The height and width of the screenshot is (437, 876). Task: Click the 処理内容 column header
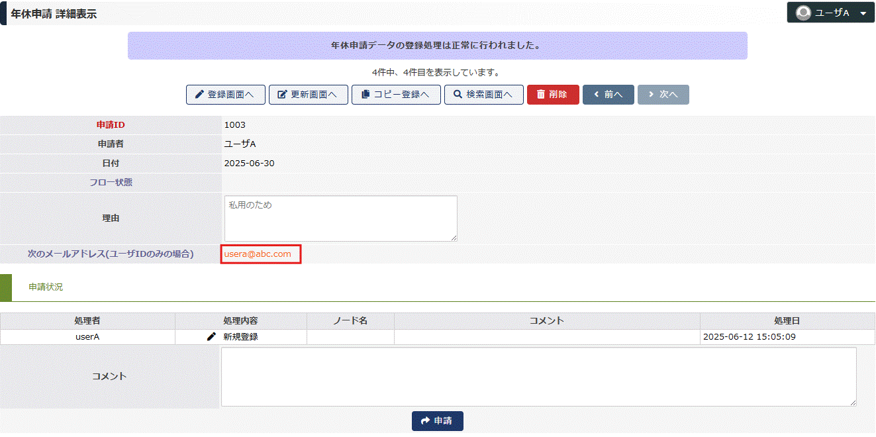pyautogui.click(x=241, y=321)
